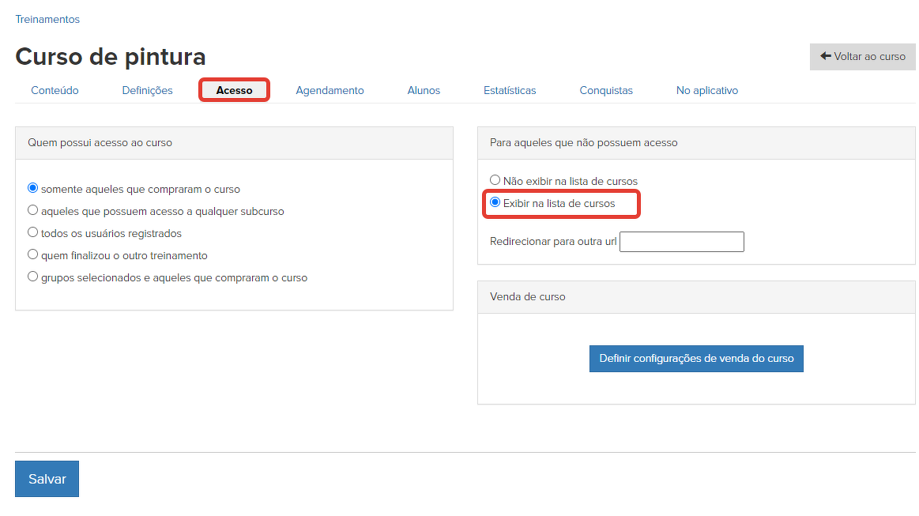Click the Redirecionar para outra url field
The width and height of the screenshot is (919, 516).
(681, 242)
